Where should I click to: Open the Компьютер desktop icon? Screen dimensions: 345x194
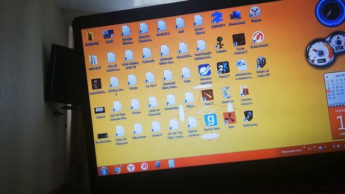(237, 18)
